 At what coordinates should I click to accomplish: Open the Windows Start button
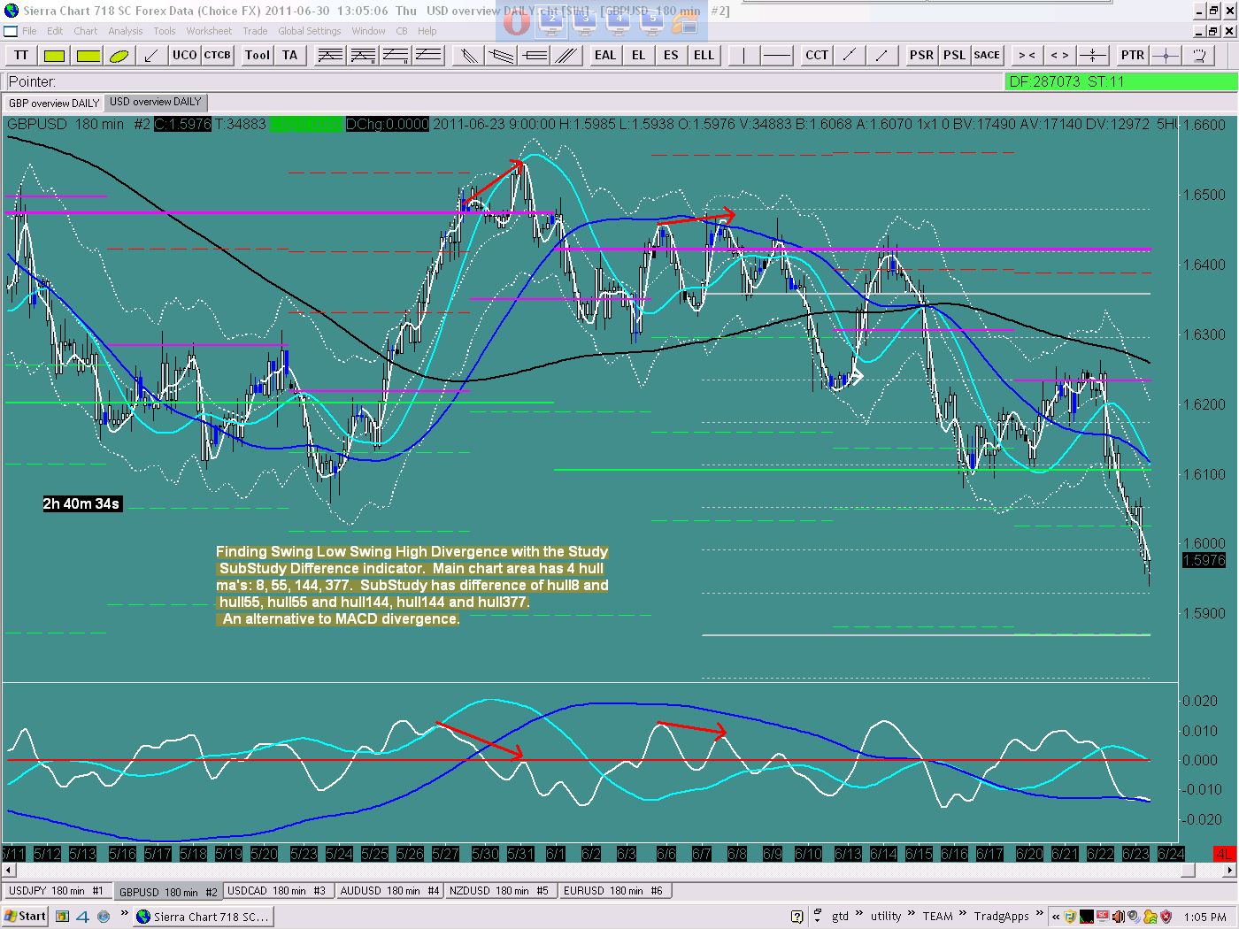point(26,916)
